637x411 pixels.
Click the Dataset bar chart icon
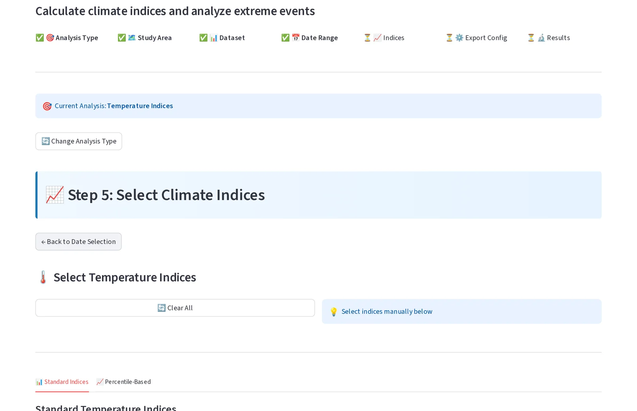point(214,38)
